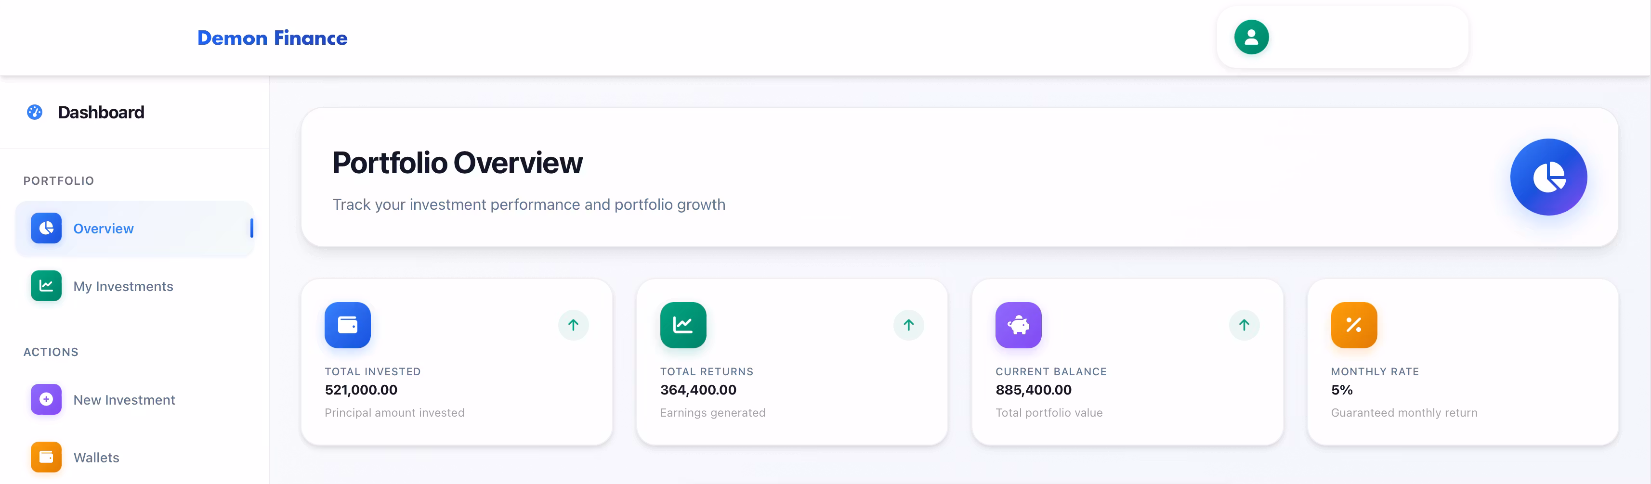Click the piggy bank icon on Current Balance card
Viewport: 1651px width, 484px height.
(x=1018, y=325)
